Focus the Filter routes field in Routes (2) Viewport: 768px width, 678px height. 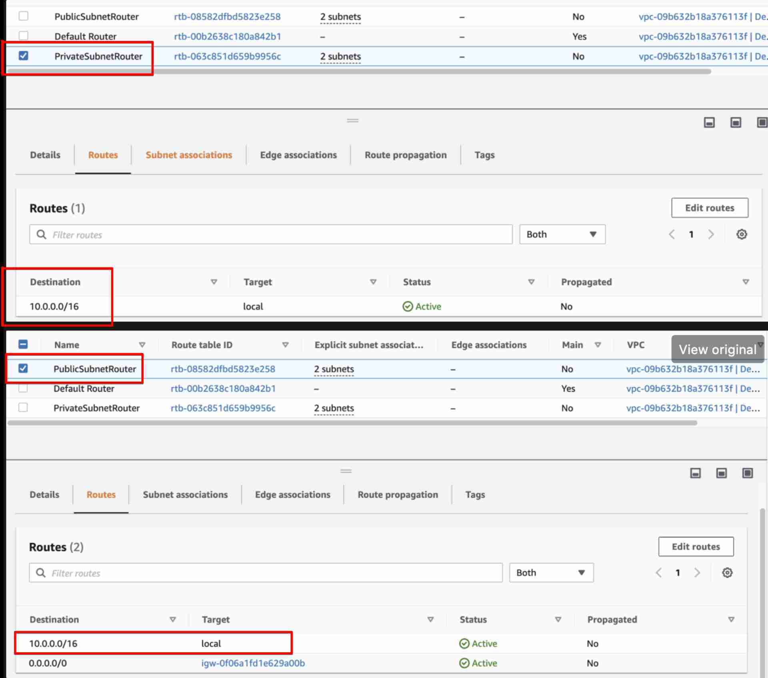click(x=266, y=573)
